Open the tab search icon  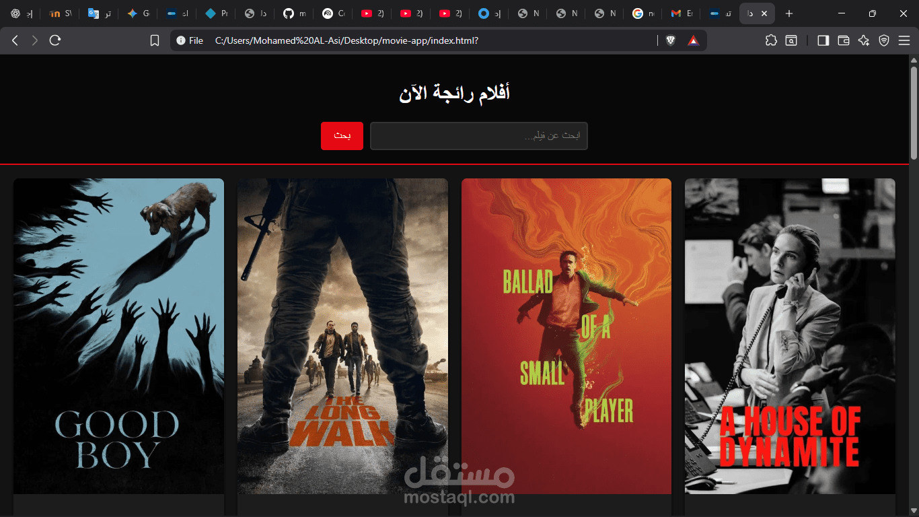[x=791, y=40]
